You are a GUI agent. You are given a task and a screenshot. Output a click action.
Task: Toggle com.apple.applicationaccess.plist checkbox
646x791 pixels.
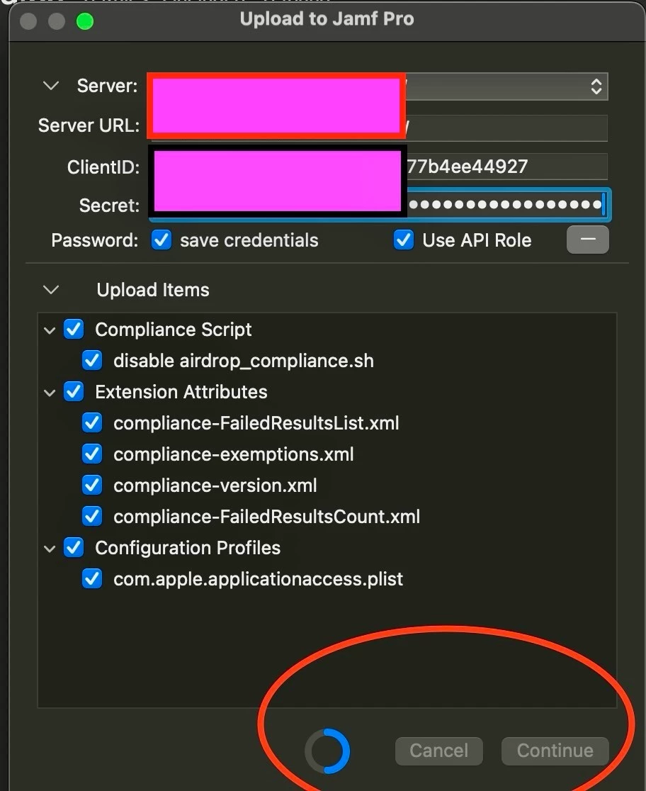(92, 579)
